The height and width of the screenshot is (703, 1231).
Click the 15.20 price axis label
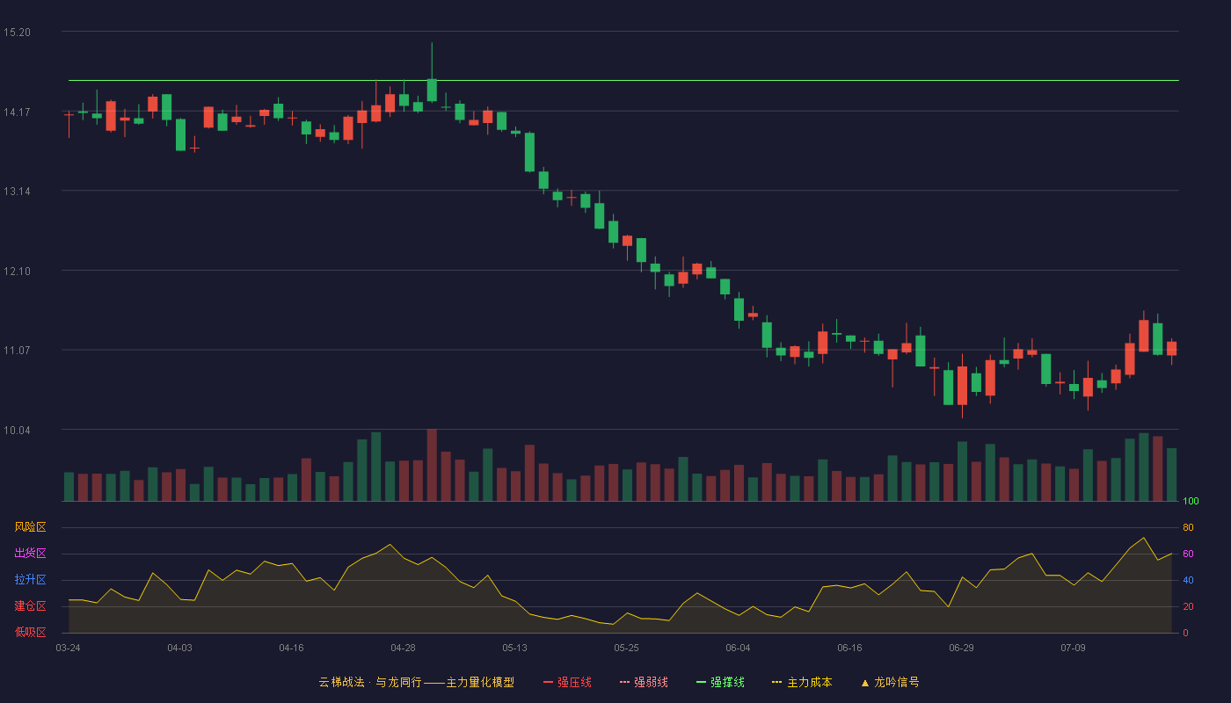pos(17,33)
